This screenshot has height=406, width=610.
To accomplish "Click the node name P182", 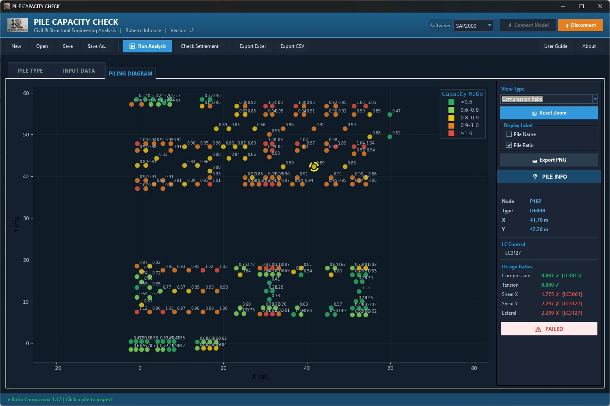I will (535, 201).
